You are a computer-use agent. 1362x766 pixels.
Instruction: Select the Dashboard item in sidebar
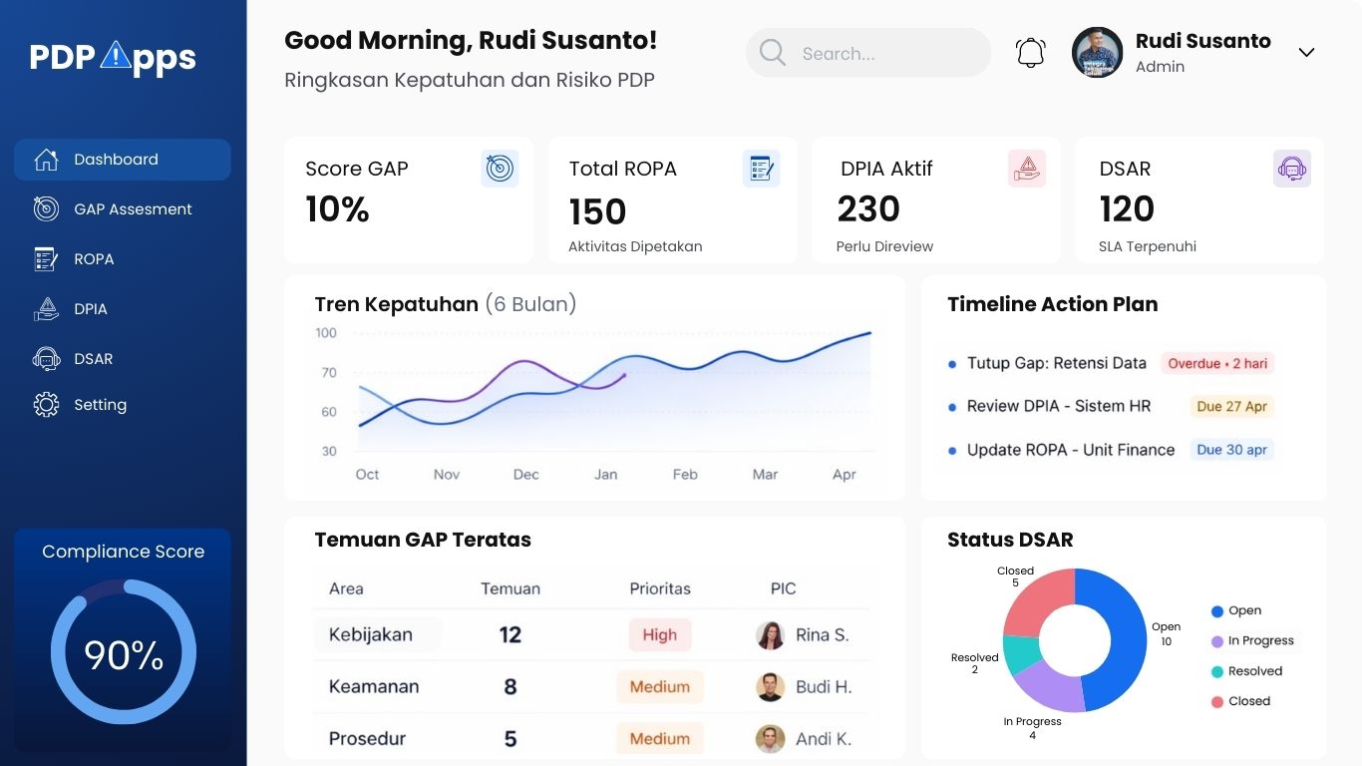click(116, 159)
